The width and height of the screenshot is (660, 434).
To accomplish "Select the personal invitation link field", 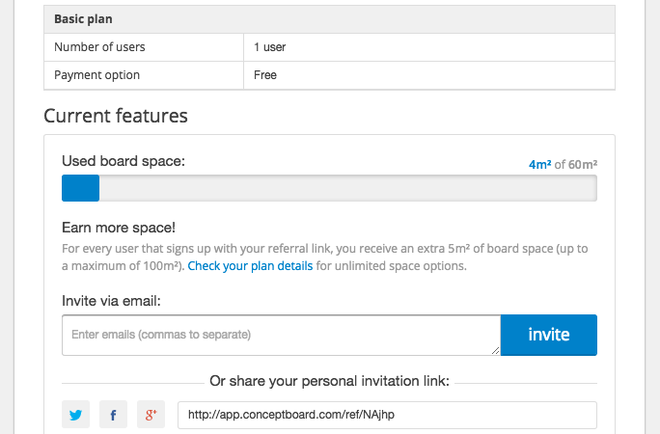I will point(387,415).
